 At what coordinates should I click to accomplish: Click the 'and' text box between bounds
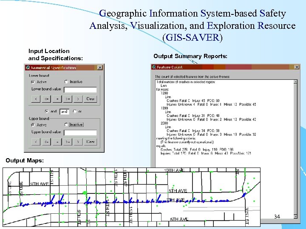64,112
